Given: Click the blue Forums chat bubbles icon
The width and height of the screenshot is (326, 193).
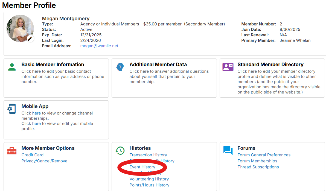Looking at the screenshot, I should tap(228, 151).
